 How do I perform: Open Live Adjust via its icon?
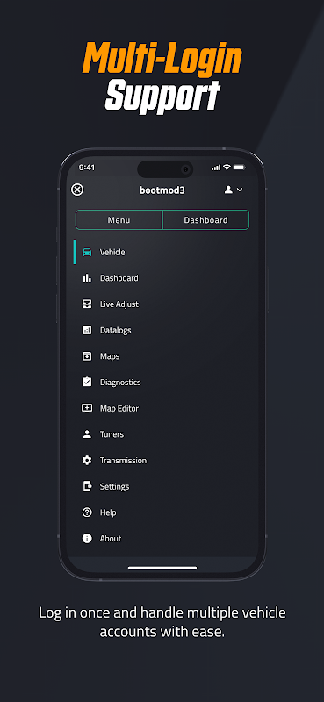pyautogui.click(x=87, y=304)
